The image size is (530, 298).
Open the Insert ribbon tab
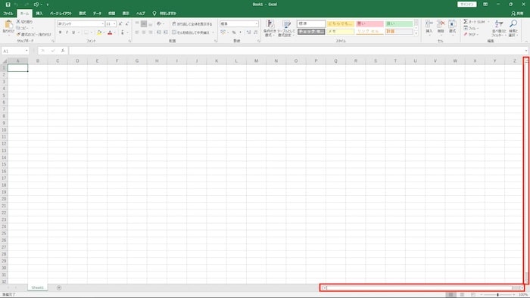[39, 14]
